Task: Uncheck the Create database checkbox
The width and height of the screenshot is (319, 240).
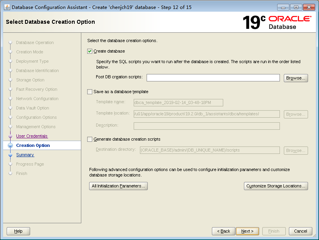Action: [x=90, y=51]
